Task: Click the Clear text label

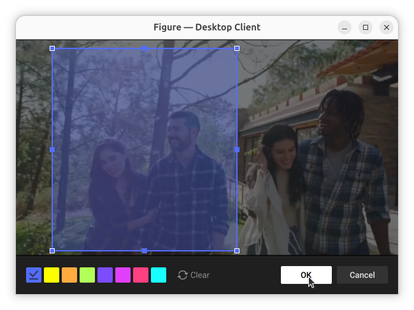Action: point(200,275)
